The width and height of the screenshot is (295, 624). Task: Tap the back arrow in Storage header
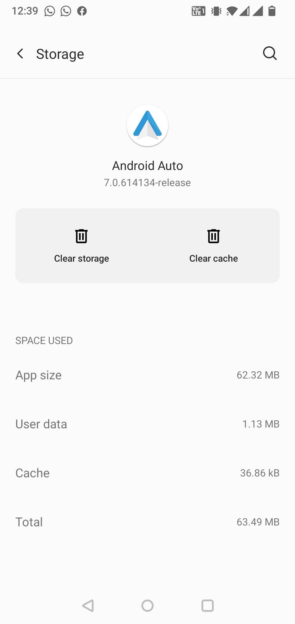tap(20, 54)
